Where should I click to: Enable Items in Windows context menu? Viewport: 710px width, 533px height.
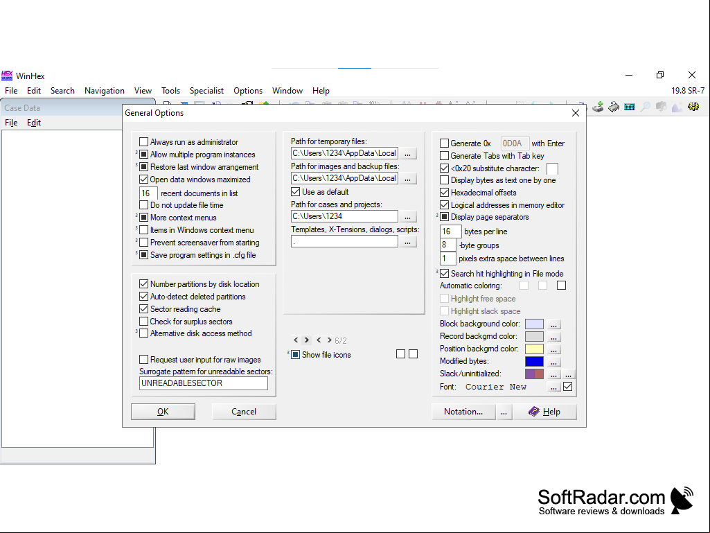point(143,230)
